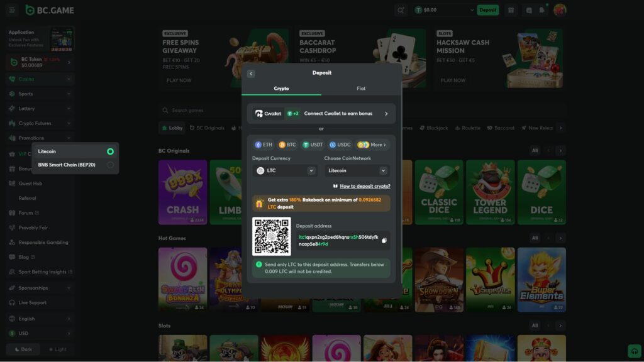Screen dimensions: 644x362
Task: Click Play Now on Hacksaw Cash Mission
Action: (x=453, y=80)
